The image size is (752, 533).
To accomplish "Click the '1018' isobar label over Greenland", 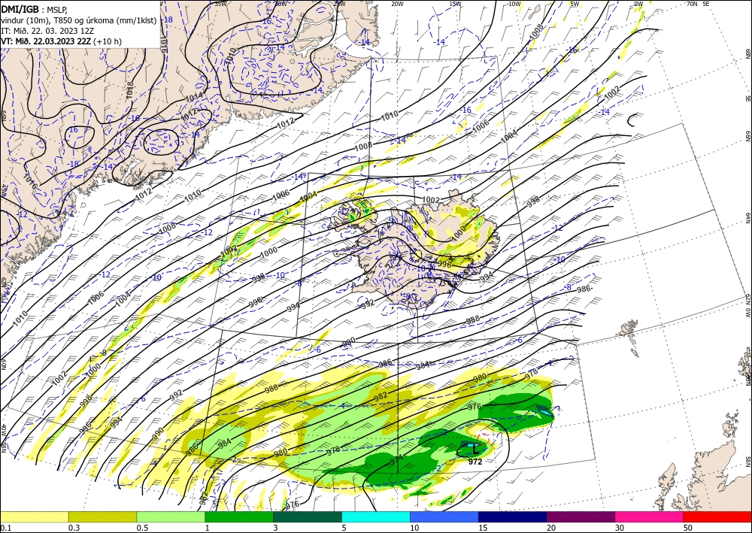I will [x=129, y=91].
